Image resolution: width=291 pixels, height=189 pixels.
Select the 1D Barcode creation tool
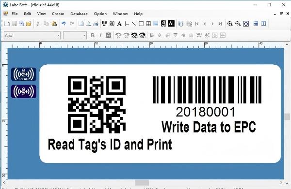tap(105, 24)
